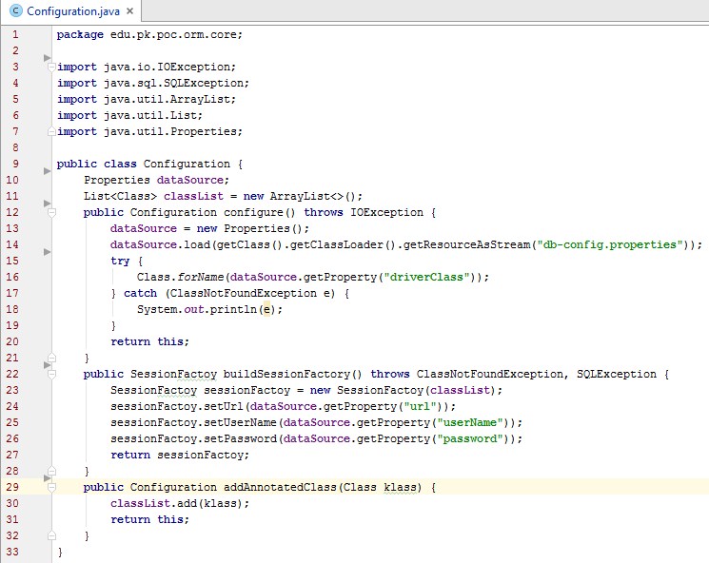The width and height of the screenshot is (709, 563).
Task: Click the "password" string literal
Action: 470,438
